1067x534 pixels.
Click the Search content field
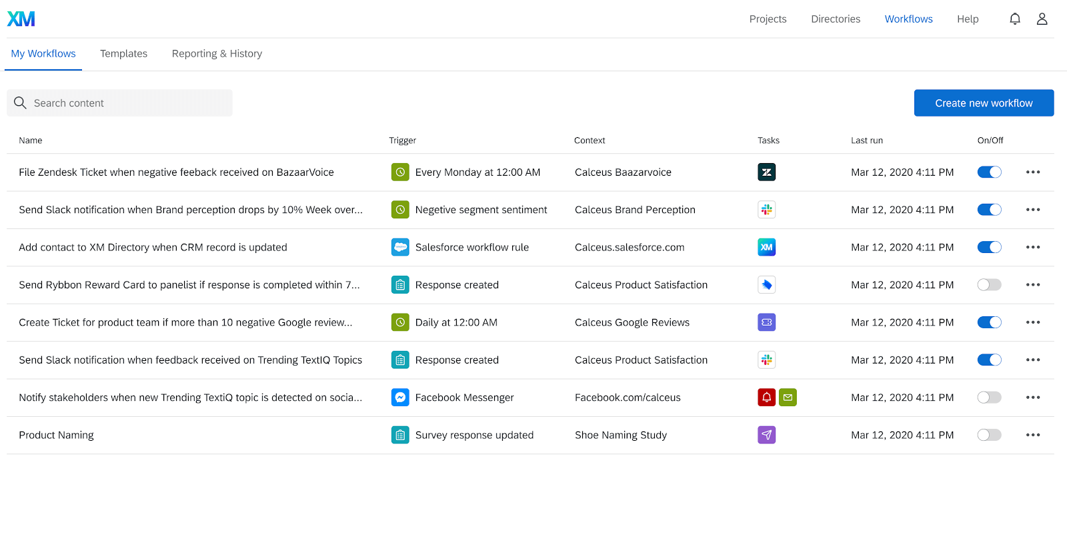tap(119, 103)
